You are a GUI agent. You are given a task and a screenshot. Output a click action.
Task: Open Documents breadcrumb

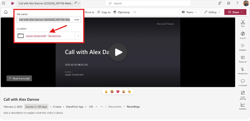[x=115, y=107]
